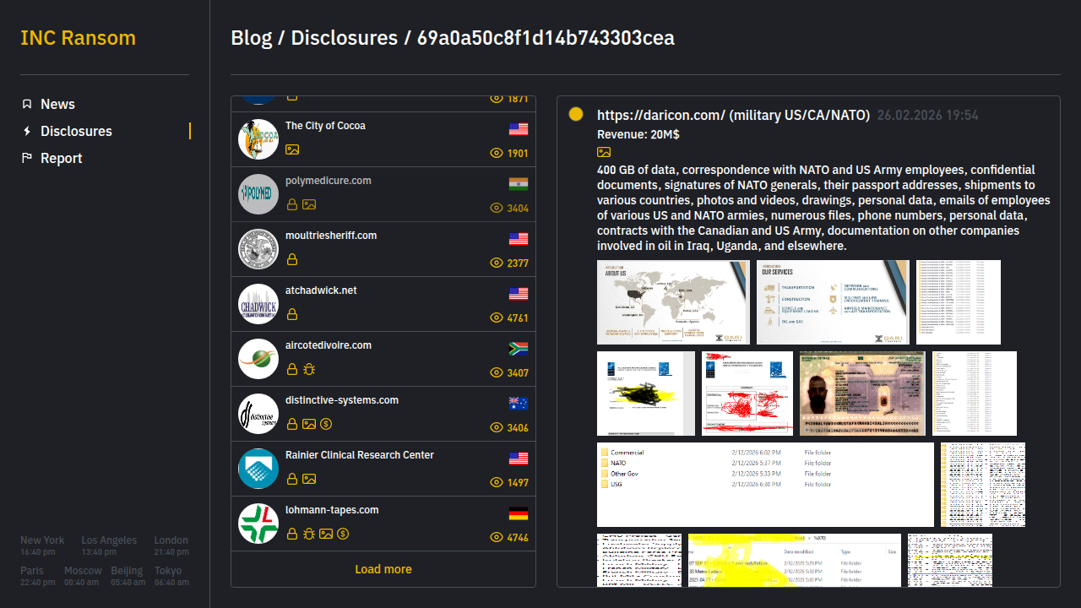Open the Rainier Clinical Research Center entry
This screenshot has height=608, width=1081.
click(360, 455)
